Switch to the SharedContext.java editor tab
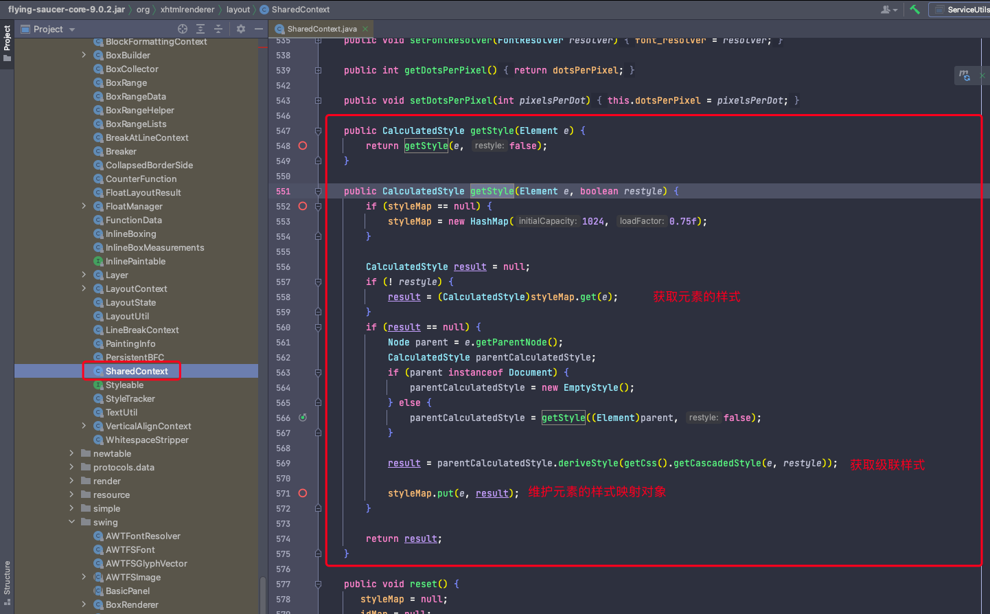990x614 pixels. point(321,29)
